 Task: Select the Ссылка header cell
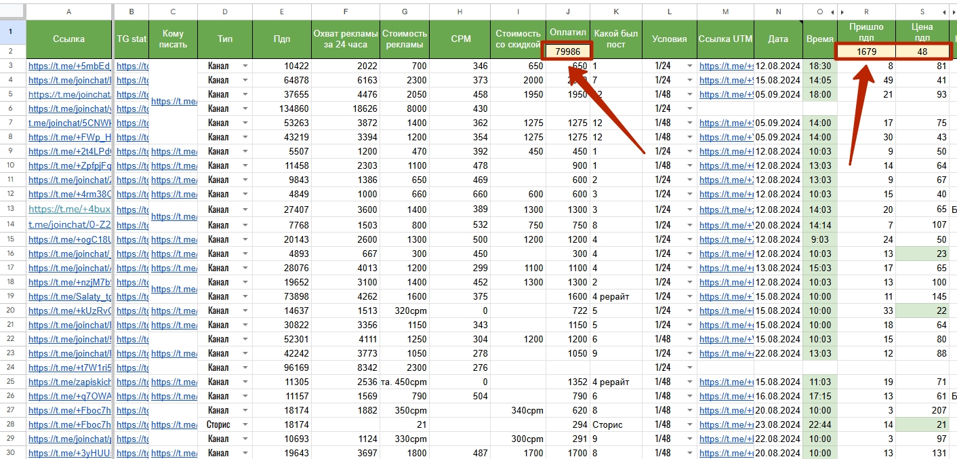click(68, 39)
